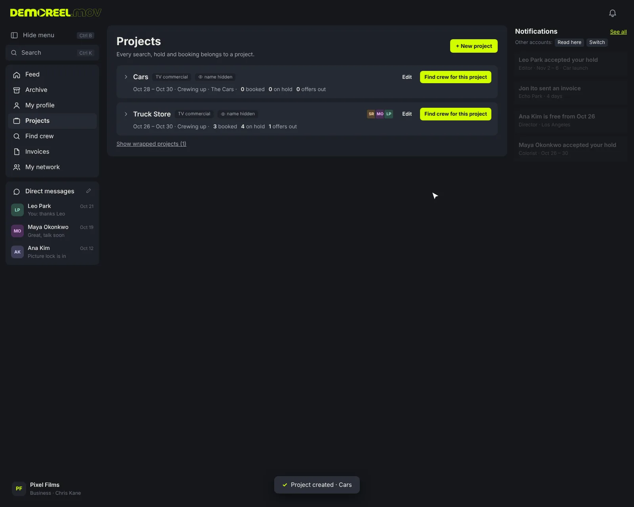Click the Search field in sidebar
This screenshot has width=634, height=507.
click(52, 53)
